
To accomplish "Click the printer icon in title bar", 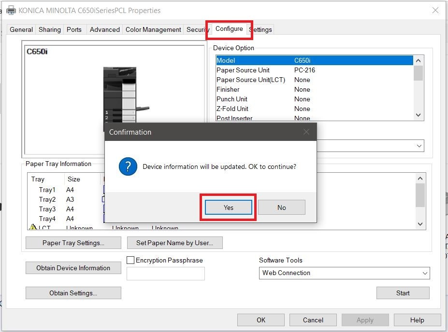I will pyautogui.click(x=11, y=10).
